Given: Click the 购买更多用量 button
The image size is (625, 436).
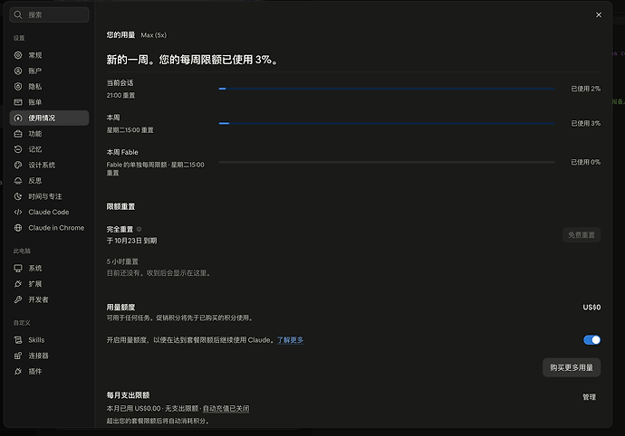Looking at the screenshot, I should coord(572,367).
